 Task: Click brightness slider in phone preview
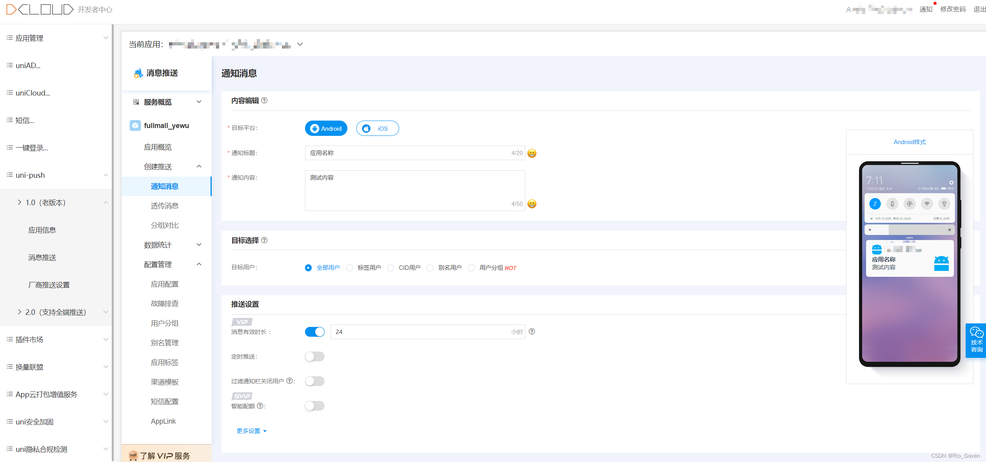[x=910, y=230]
